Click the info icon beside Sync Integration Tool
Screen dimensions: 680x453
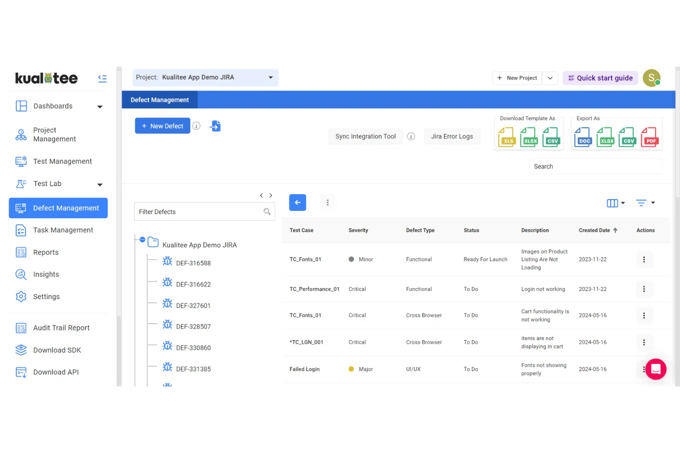pos(411,136)
